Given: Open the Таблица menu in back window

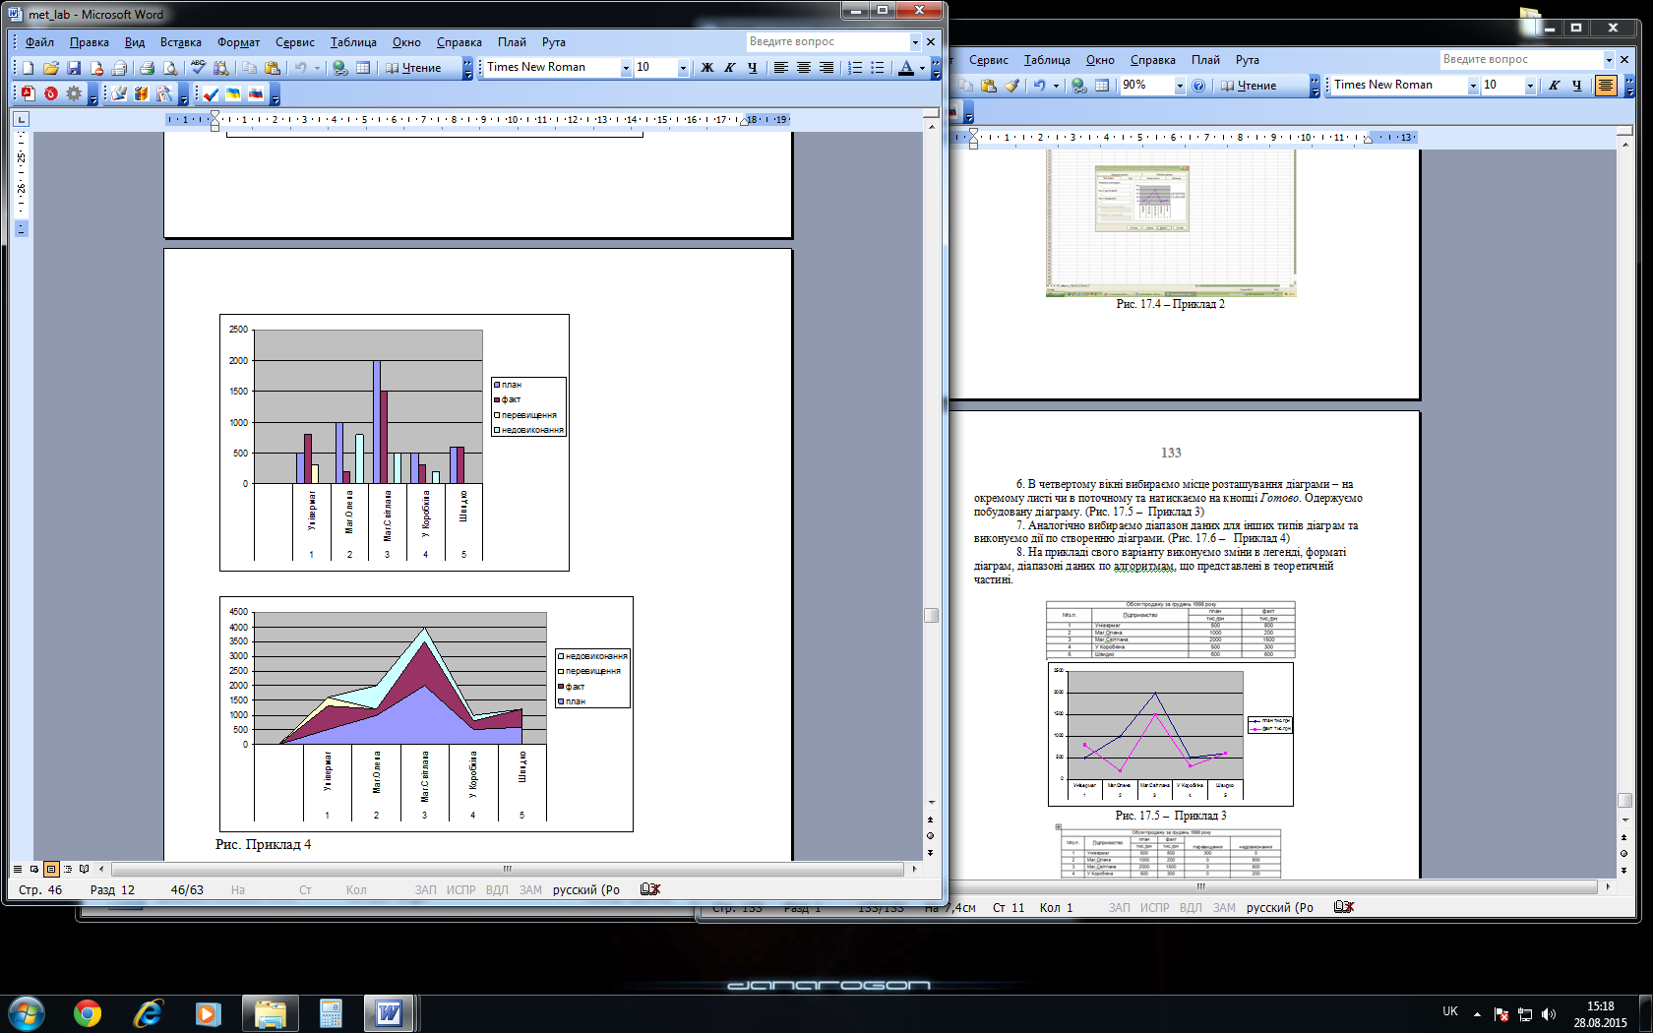Looking at the screenshot, I should tap(1047, 60).
